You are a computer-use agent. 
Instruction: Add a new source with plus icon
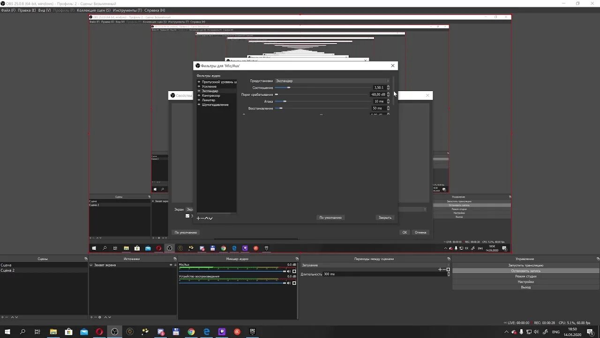tap(91, 317)
